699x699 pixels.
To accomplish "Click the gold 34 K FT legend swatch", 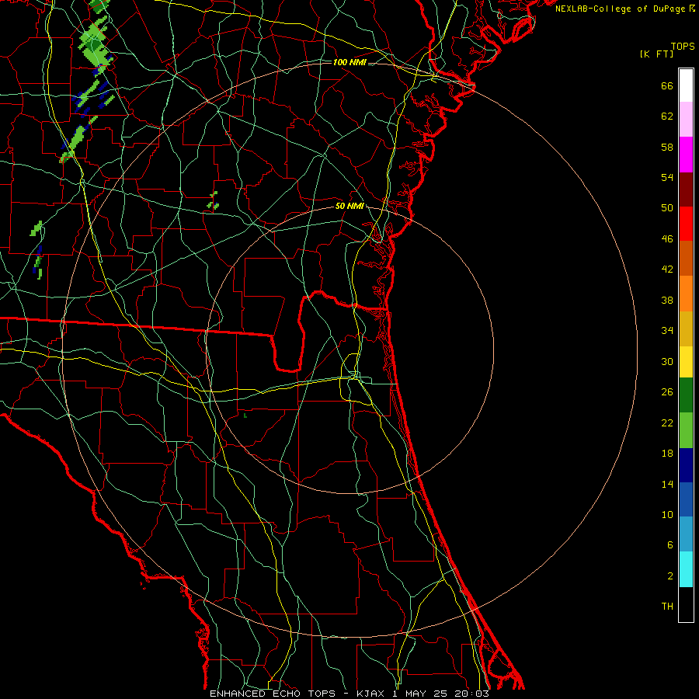I will (686, 329).
